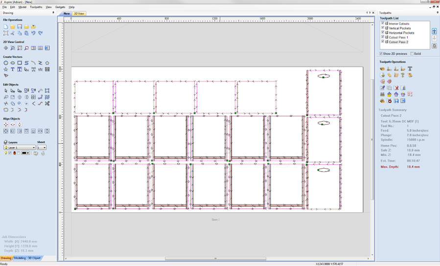
Task: Select the Draw Polygon tool
Action: 47,63
